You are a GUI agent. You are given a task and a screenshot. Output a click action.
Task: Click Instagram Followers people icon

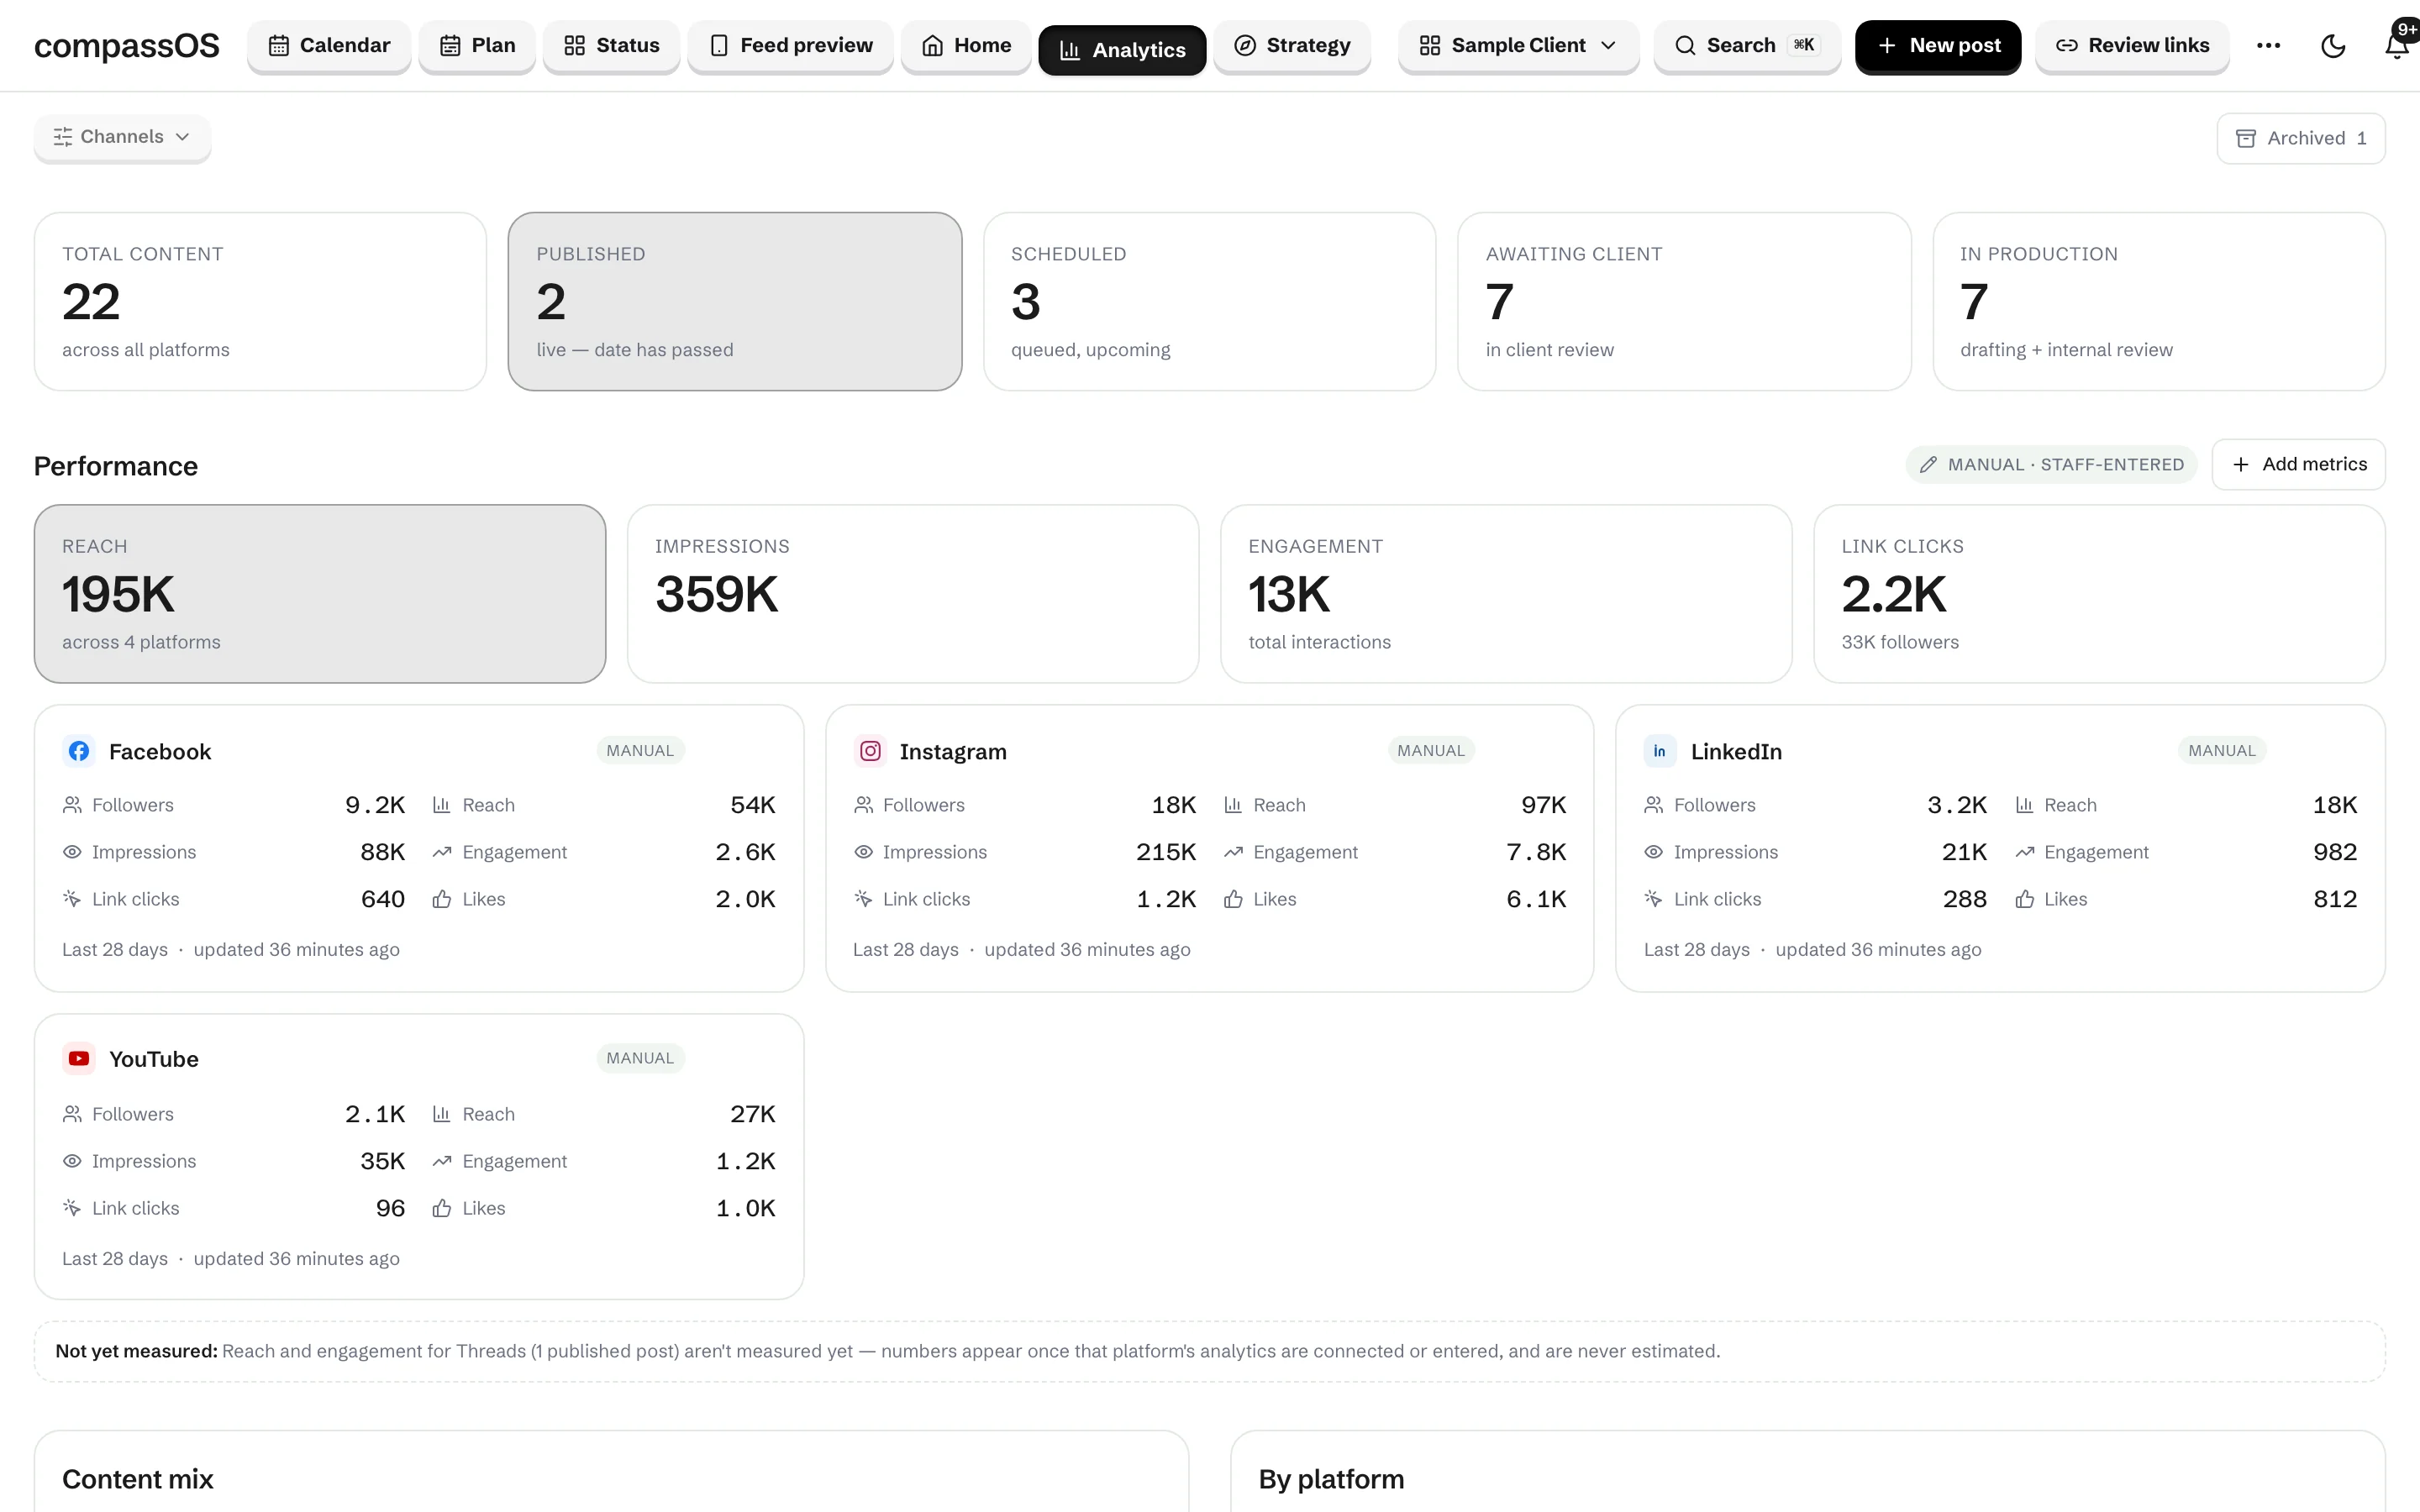(x=863, y=805)
